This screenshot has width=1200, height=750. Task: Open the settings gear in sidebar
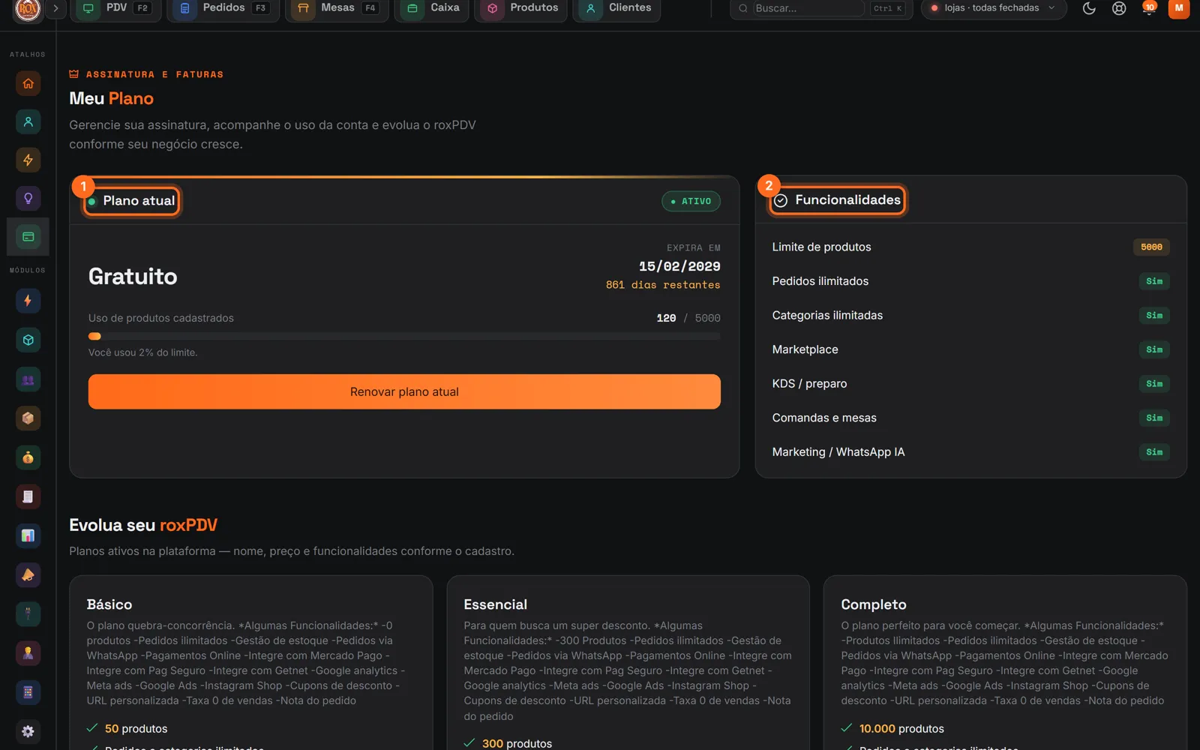[28, 731]
